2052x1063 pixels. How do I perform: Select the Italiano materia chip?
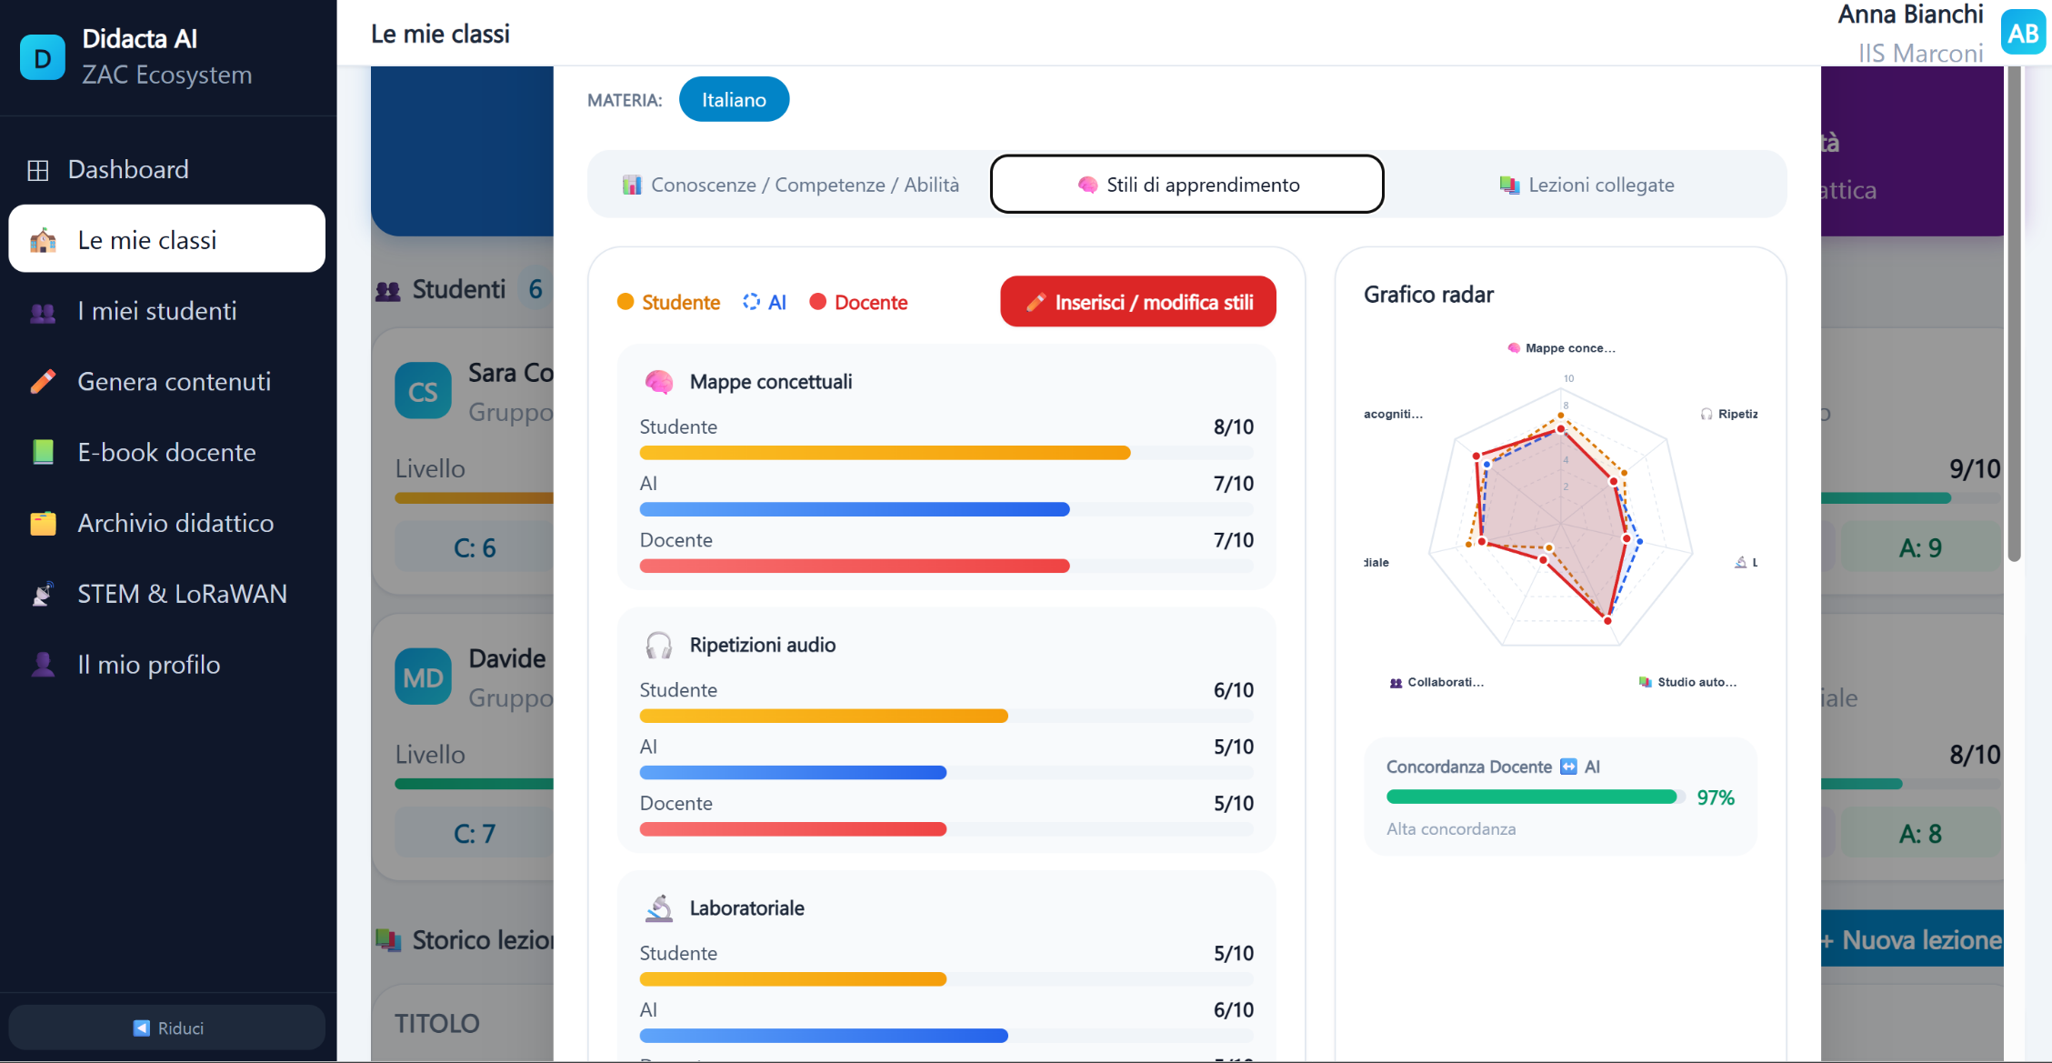click(x=734, y=99)
